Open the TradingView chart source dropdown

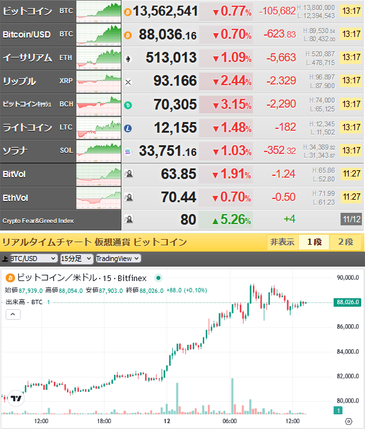coord(118,259)
